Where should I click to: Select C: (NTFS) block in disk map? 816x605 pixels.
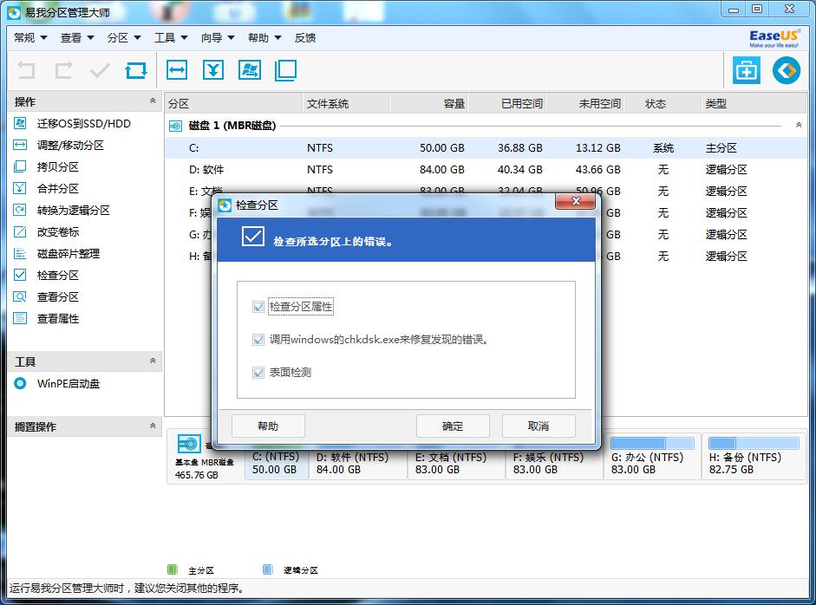tap(276, 463)
